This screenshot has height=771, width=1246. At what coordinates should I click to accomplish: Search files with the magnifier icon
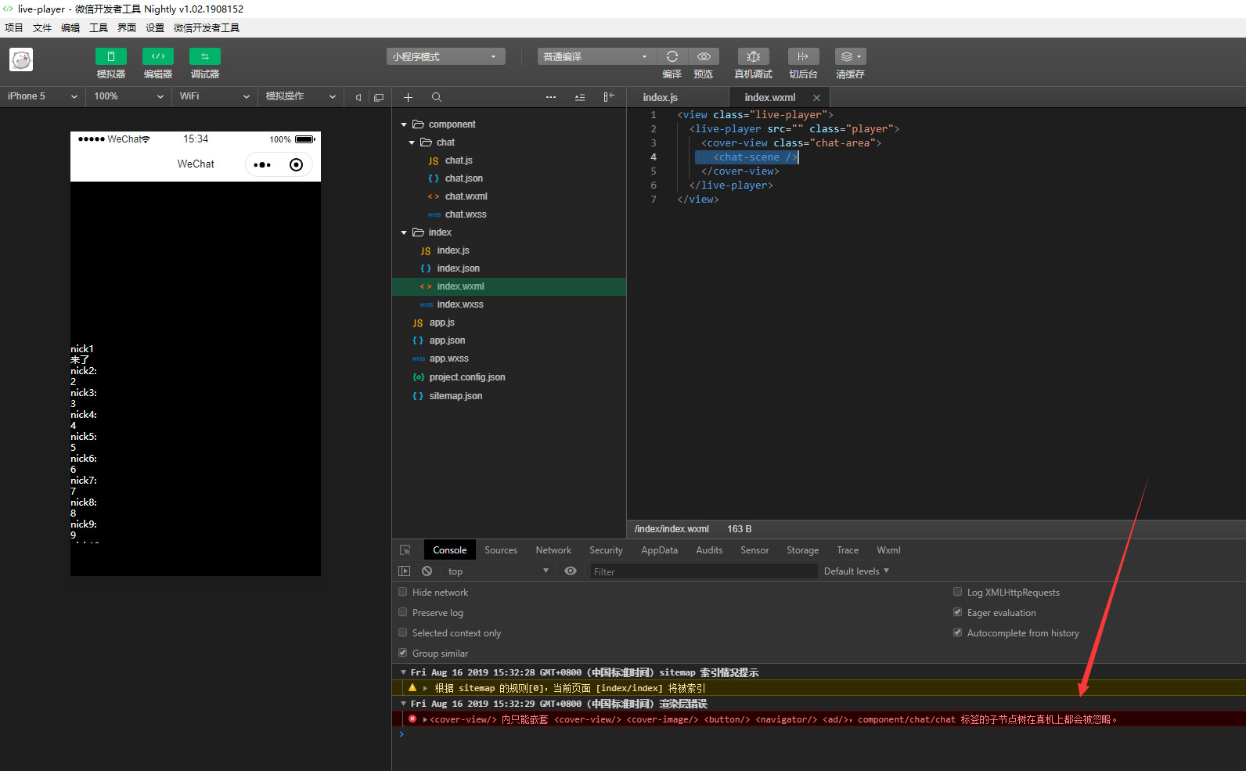tap(437, 97)
